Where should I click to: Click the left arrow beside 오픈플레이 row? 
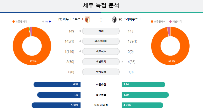(80, 41)
